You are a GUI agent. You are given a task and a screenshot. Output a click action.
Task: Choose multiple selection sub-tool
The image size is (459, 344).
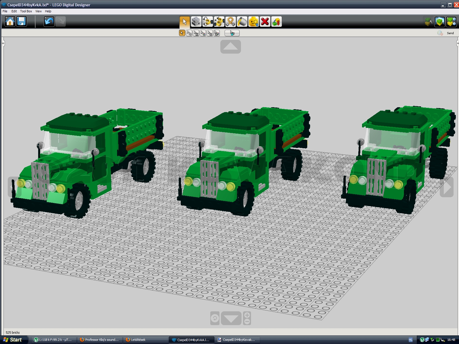(189, 33)
